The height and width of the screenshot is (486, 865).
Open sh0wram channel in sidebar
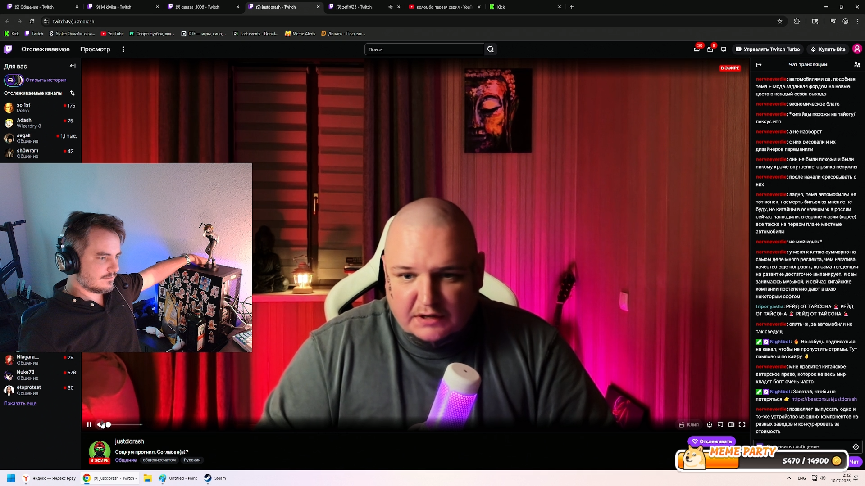pyautogui.click(x=41, y=153)
